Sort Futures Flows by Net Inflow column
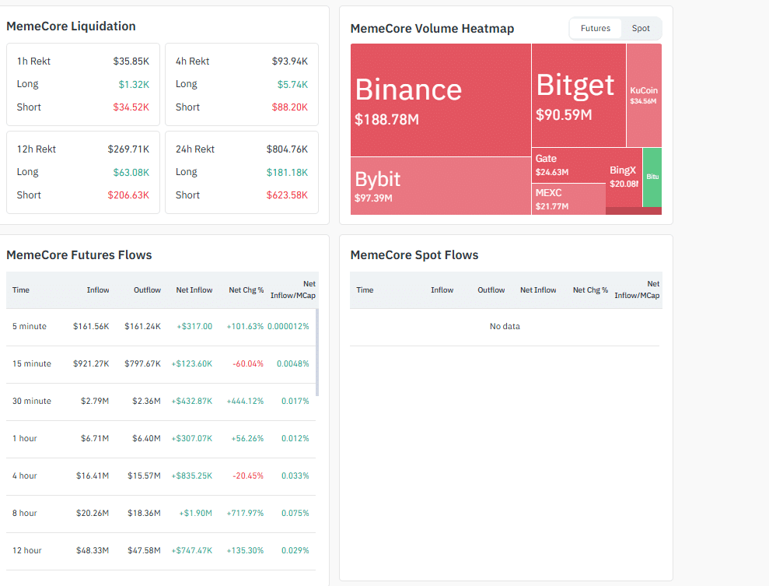This screenshot has height=586, width=769. point(194,290)
